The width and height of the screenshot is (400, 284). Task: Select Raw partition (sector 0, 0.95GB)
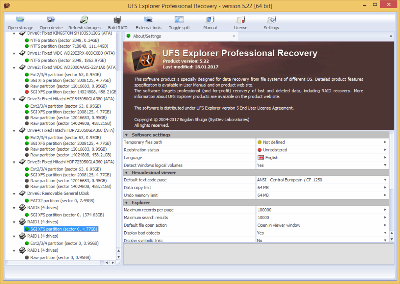[60, 257]
